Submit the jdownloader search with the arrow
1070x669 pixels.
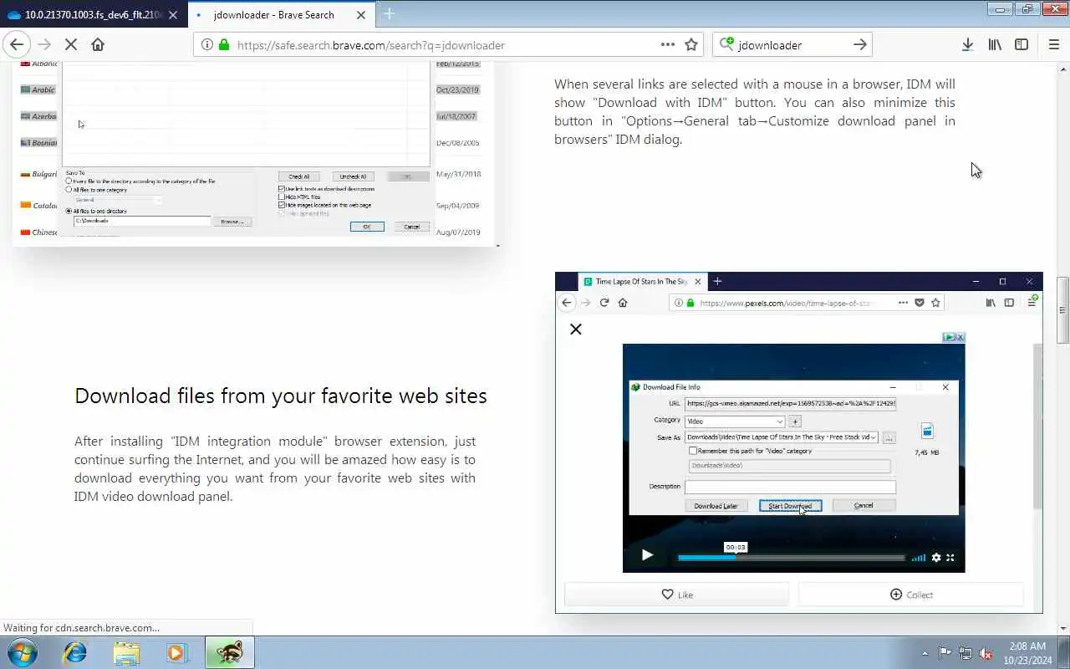(x=859, y=45)
